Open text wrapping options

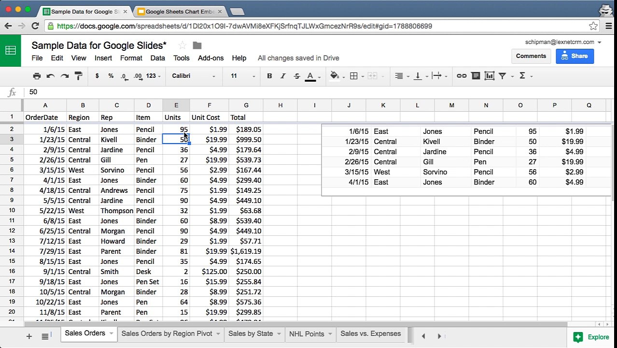click(x=436, y=76)
